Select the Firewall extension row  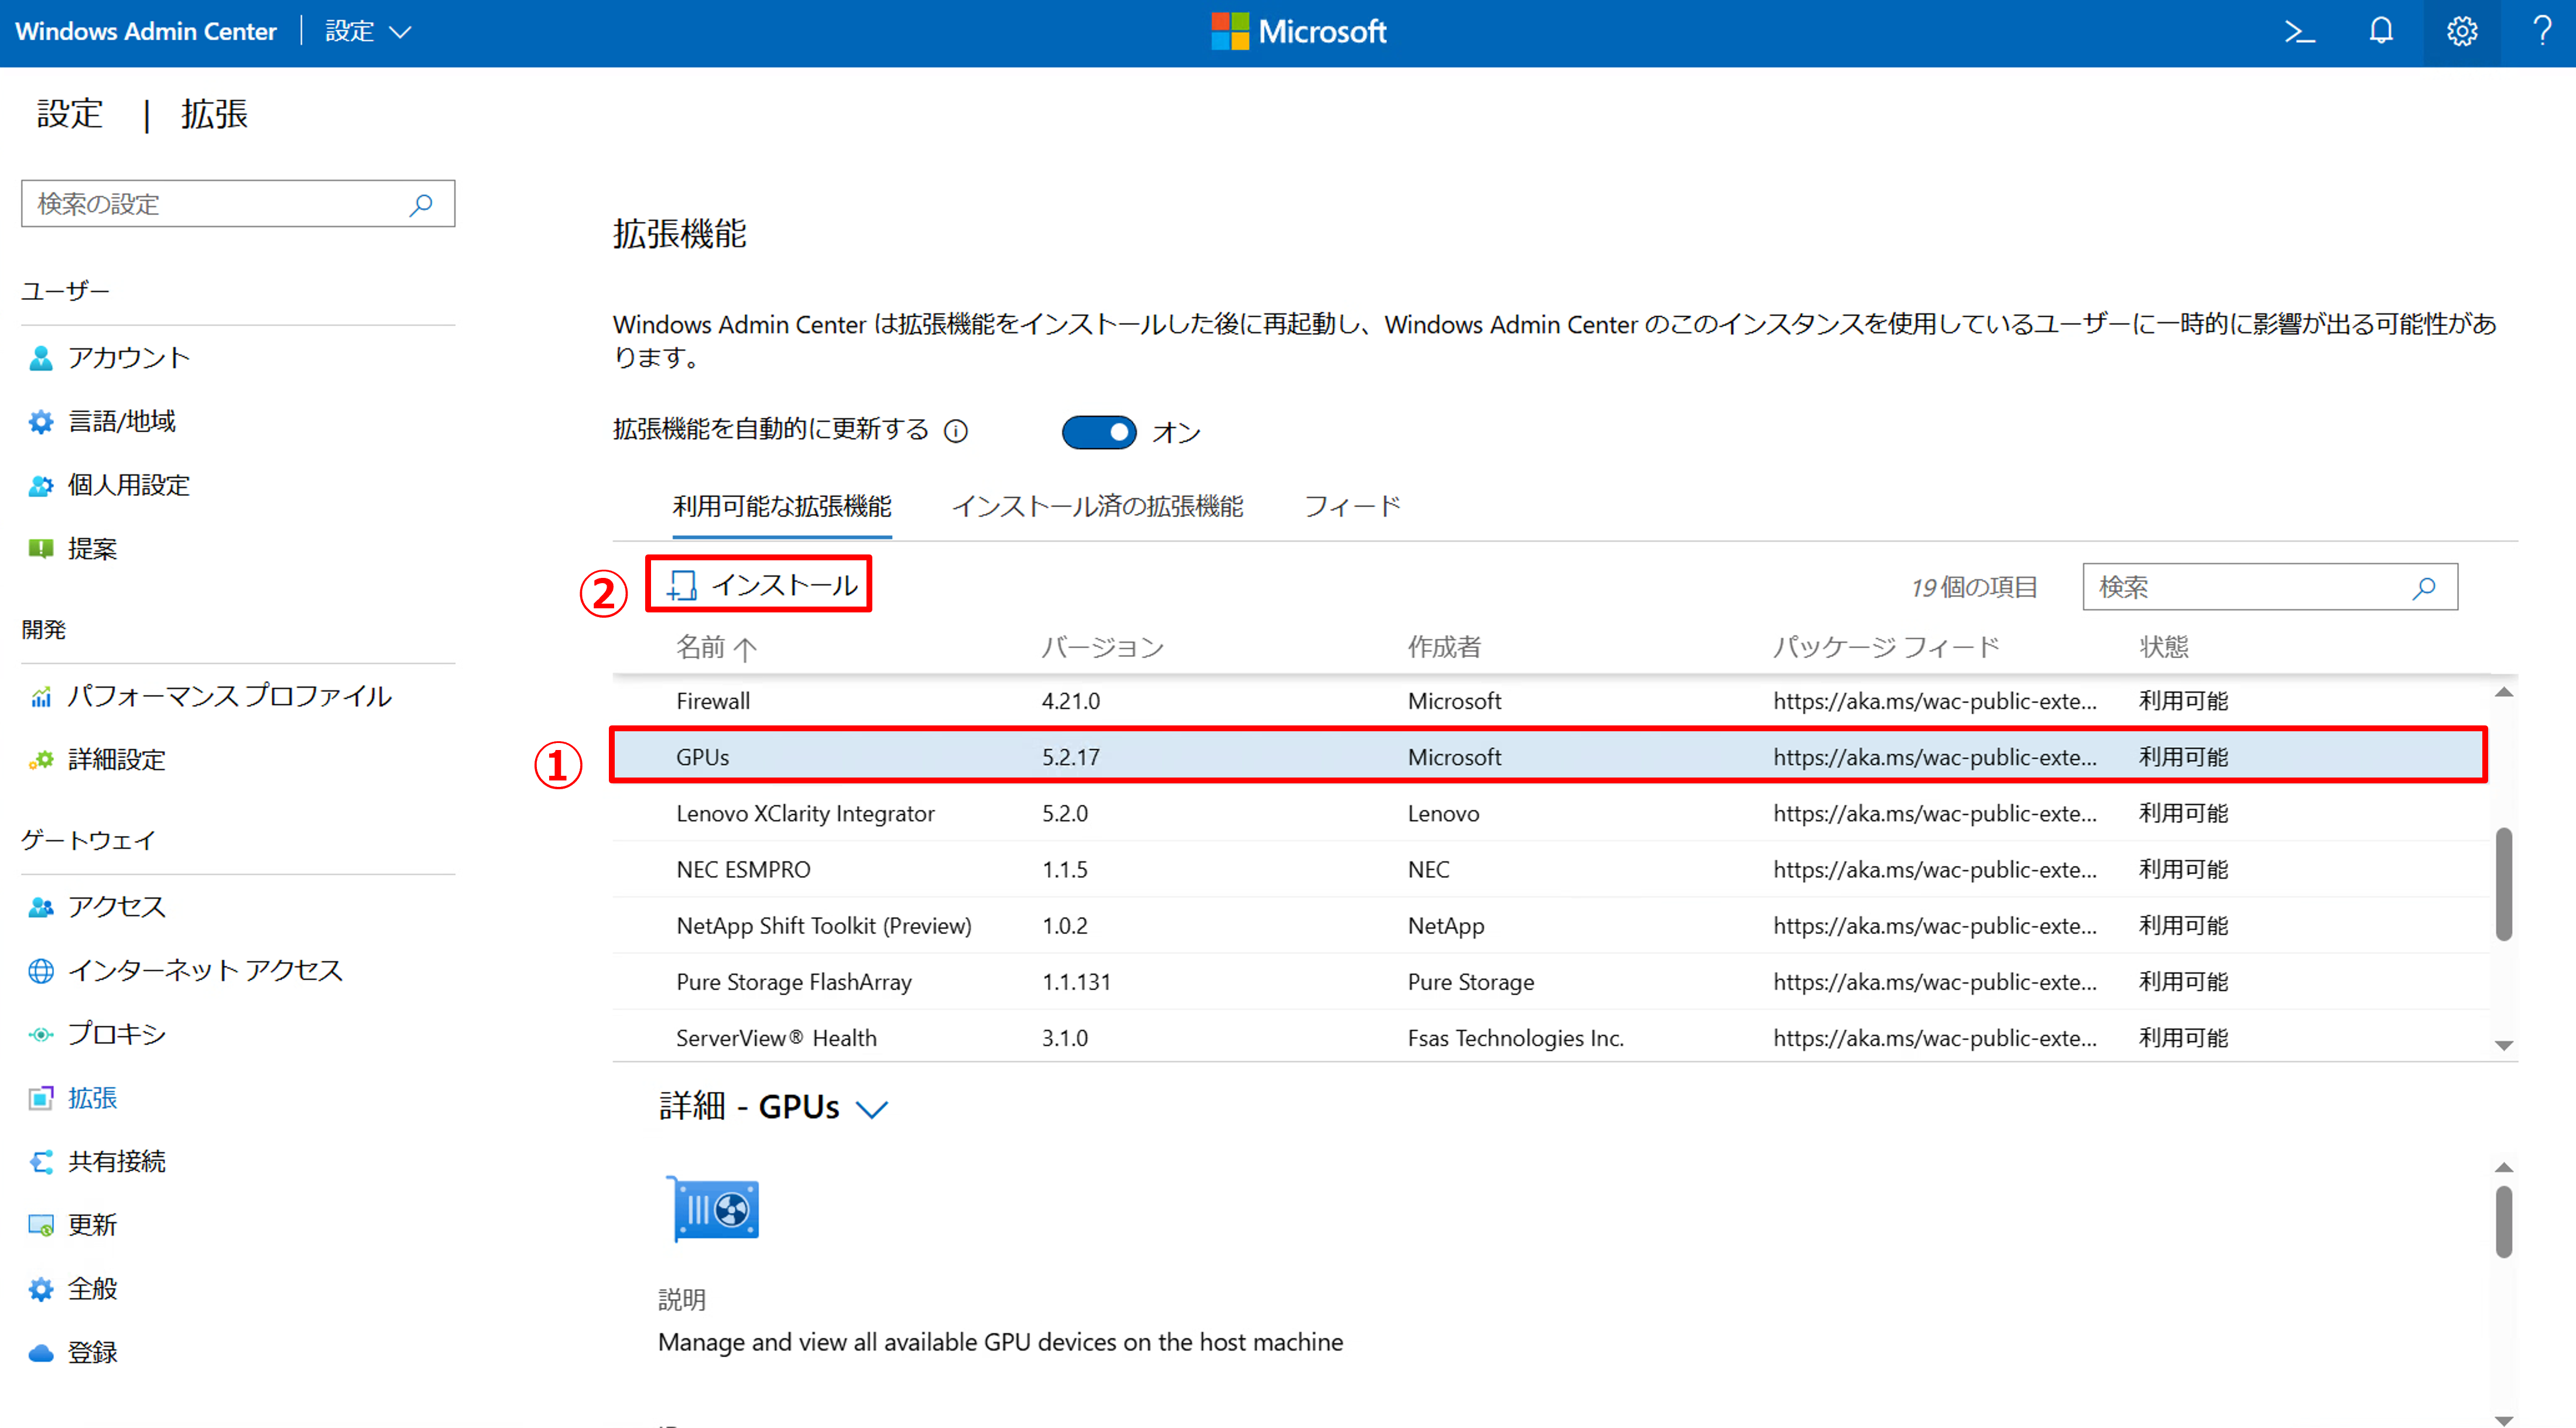click(1550, 701)
